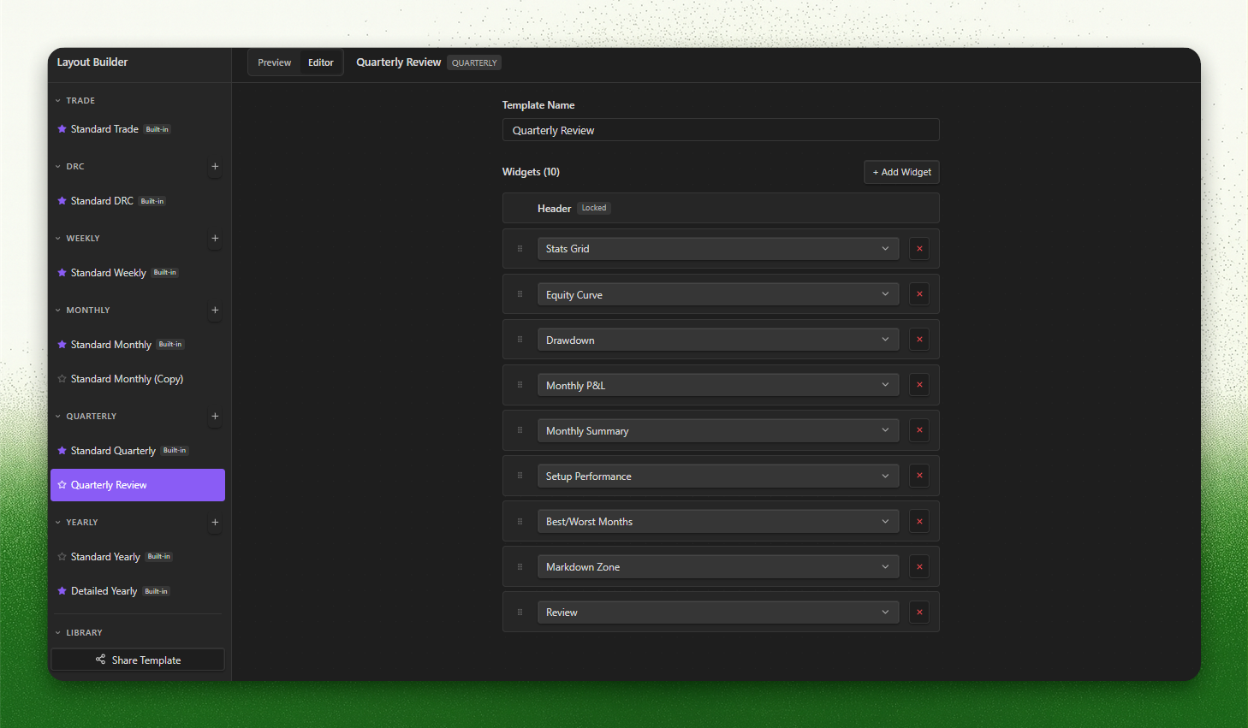The width and height of the screenshot is (1248, 728).
Task: Click the drag handle of Equity Curve widget
Action: 520,294
